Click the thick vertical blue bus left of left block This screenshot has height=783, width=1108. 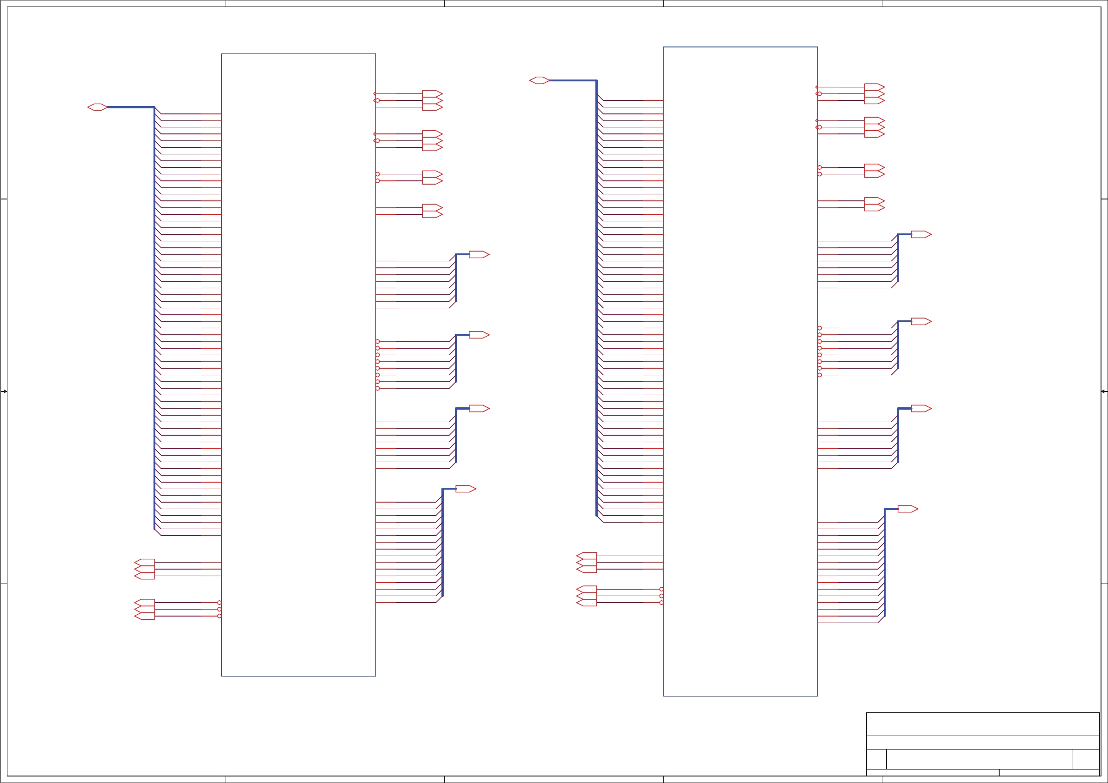(x=154, y=319)
